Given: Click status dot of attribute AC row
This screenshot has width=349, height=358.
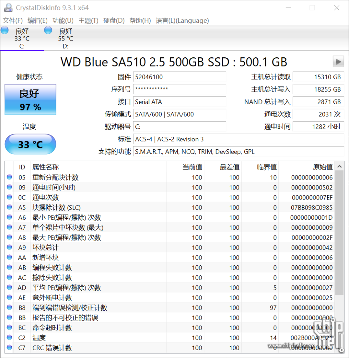Looking at the screenshot, I should point(9,277).
